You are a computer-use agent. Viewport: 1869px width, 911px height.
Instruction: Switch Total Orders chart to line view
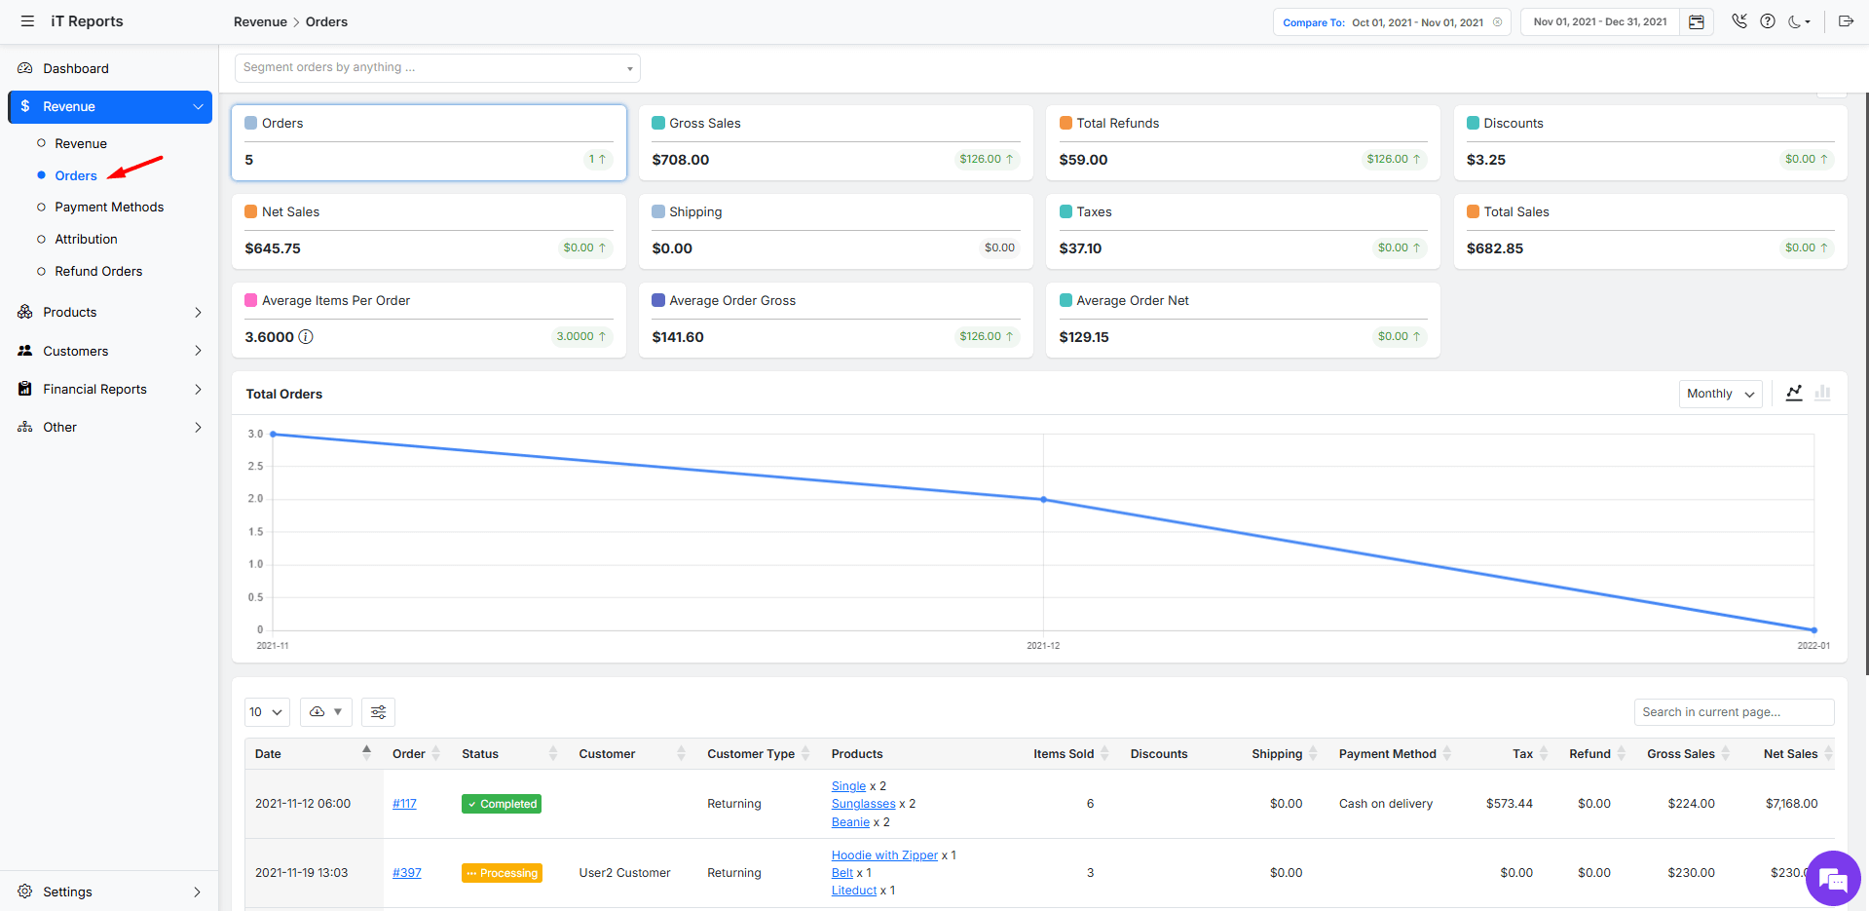point(1793,393)
